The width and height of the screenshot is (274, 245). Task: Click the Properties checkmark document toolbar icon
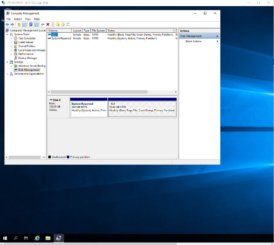[x=53, y=25]
